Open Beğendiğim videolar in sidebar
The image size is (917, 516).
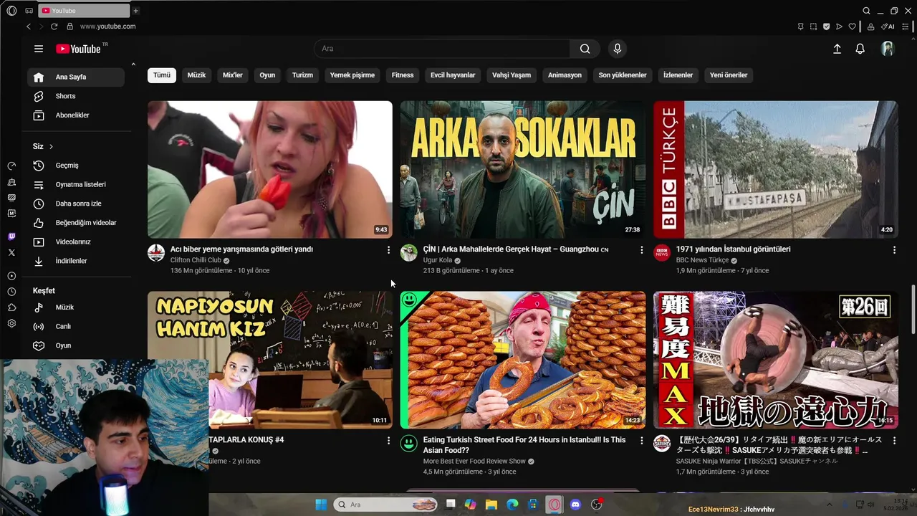(x=76, y=223)
